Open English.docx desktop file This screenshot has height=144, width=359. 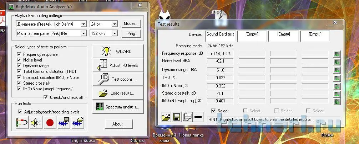(x=83, y=140)
